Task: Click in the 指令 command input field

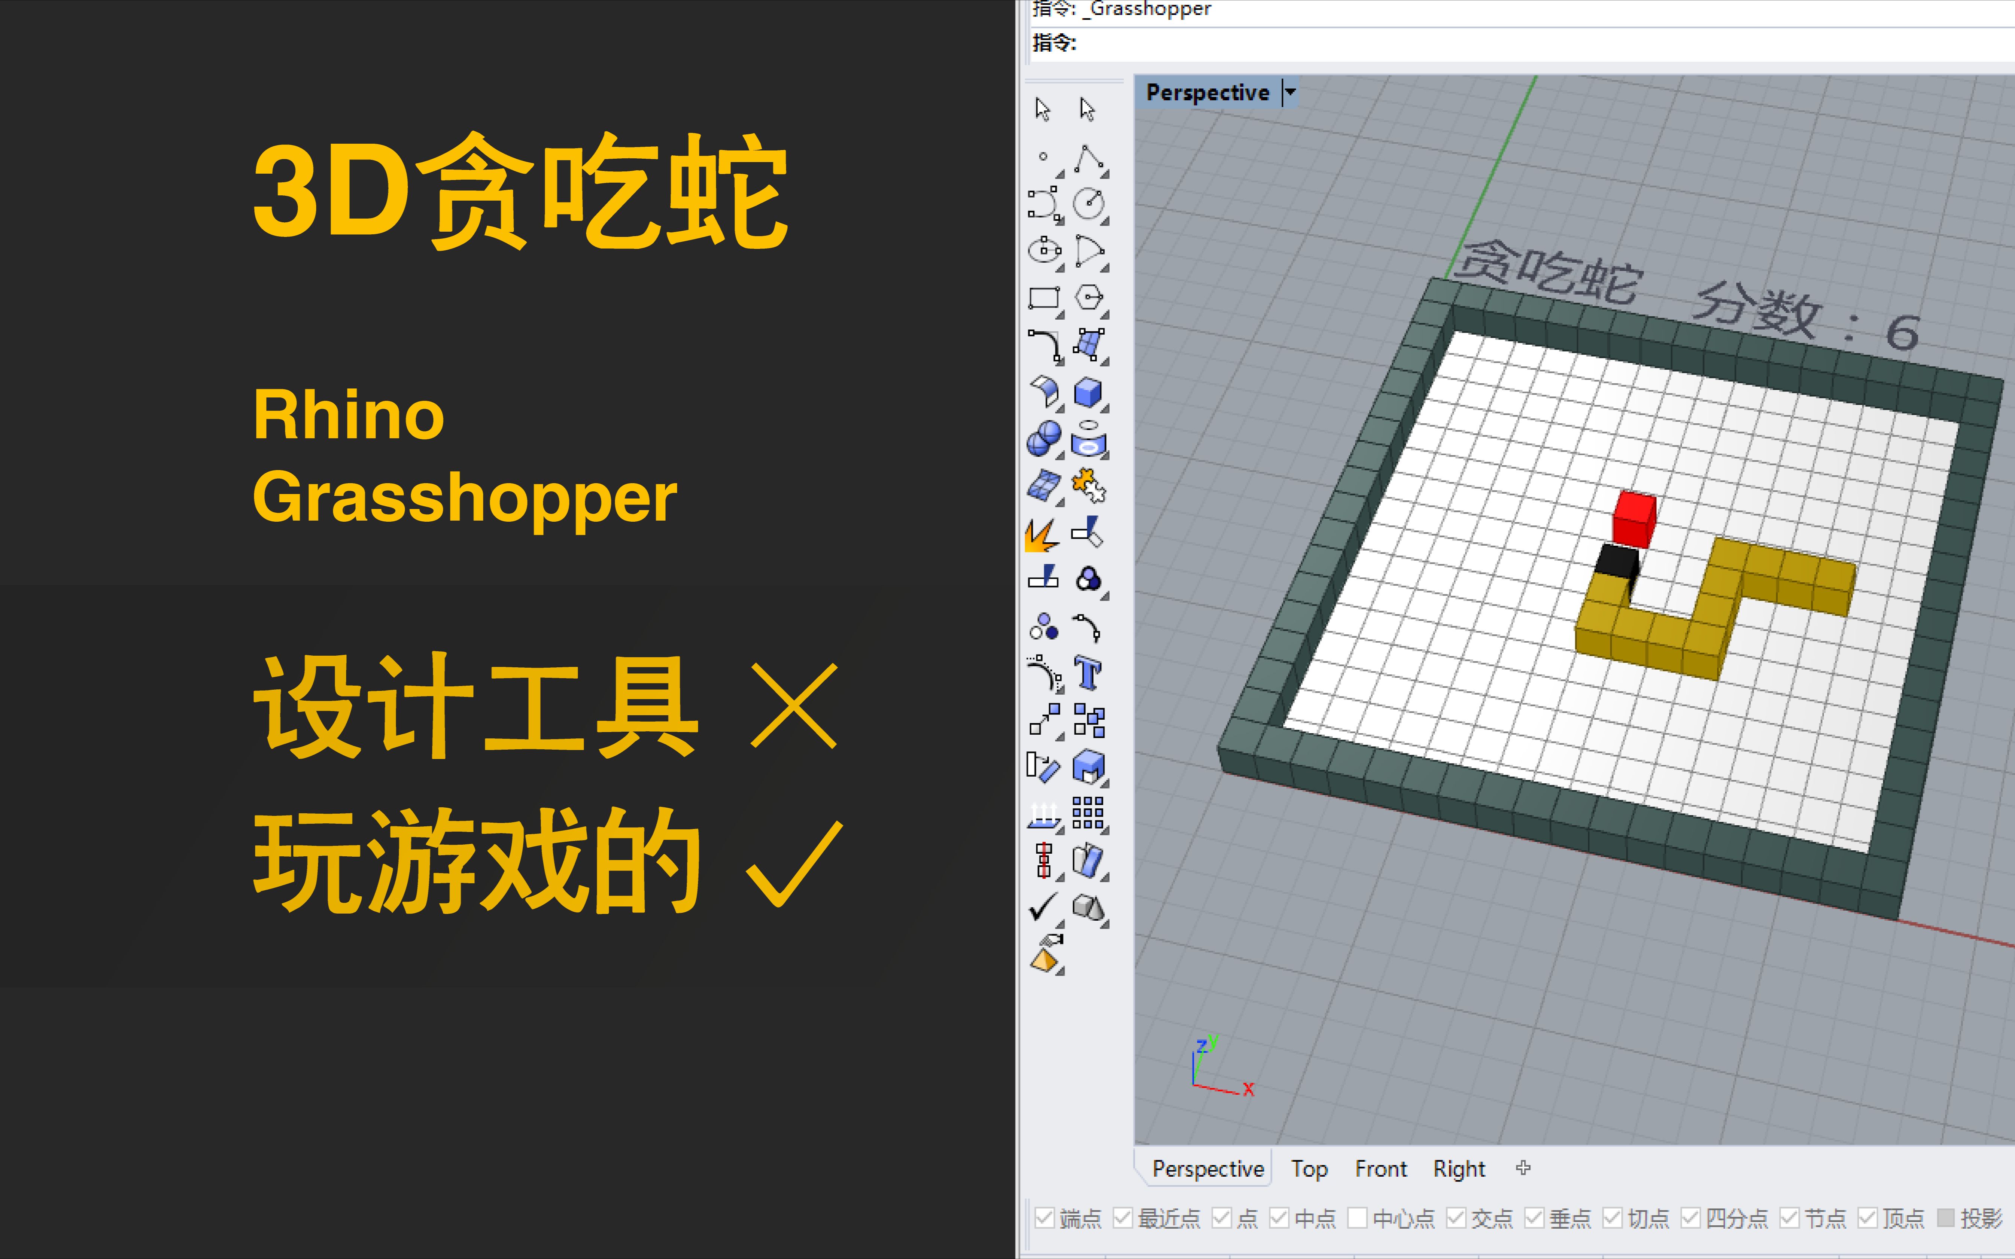Action: point(1523,43)
